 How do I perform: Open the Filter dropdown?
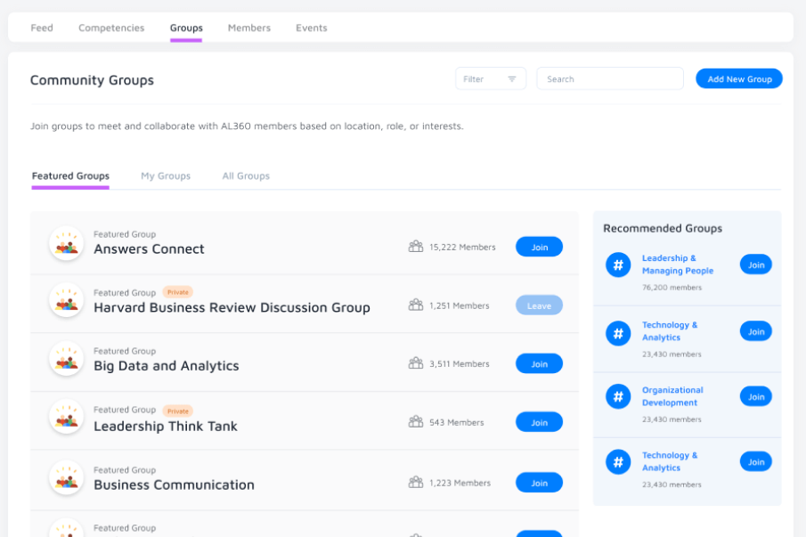tap(490, 79)
